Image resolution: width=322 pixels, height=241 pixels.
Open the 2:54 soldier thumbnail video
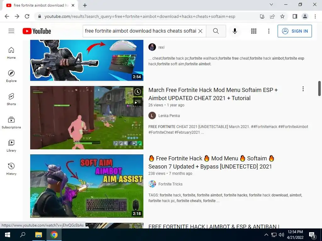click(x=87, y=60)
